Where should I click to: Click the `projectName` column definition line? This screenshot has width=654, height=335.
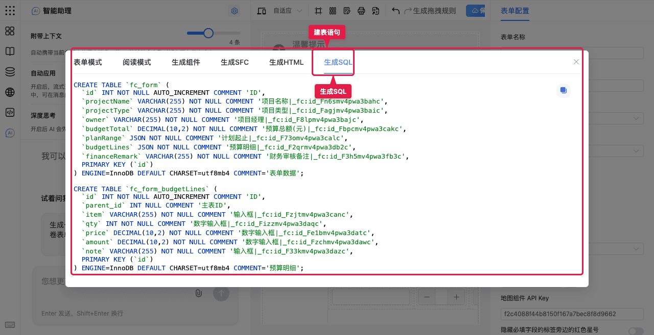(235, 101)
